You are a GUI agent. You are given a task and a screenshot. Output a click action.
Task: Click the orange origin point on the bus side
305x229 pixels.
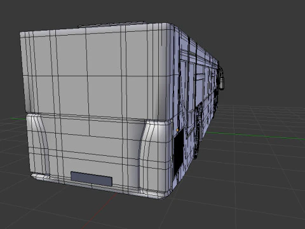(x=177, y=130)
